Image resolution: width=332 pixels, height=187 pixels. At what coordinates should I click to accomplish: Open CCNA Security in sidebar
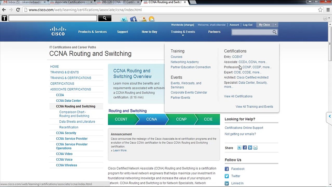(x=66, y=133)
